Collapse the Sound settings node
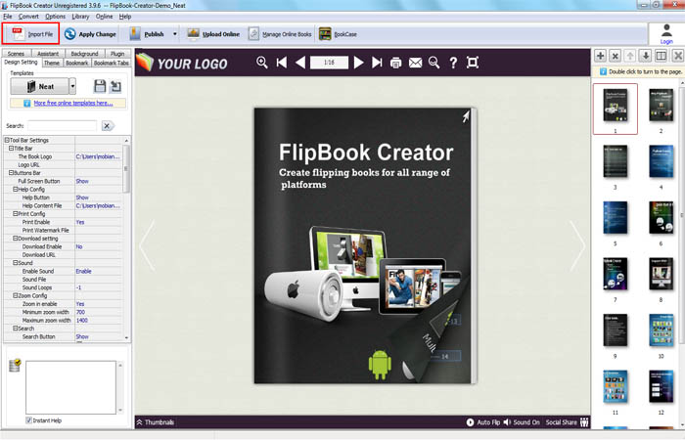The image size is (685, 440). 16,263
